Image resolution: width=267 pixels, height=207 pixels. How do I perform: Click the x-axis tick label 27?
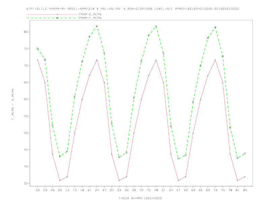coord(104,190)
